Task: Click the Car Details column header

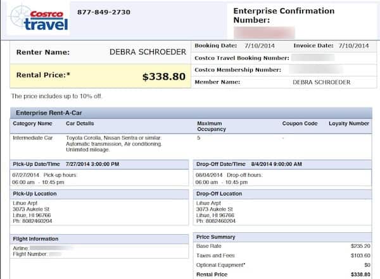Action: 80,123
